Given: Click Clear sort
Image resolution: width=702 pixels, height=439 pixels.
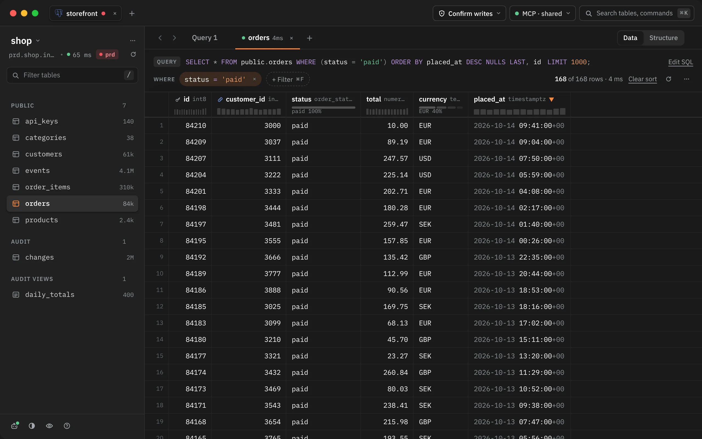Looking at the screenshot, I should [642, 79].
